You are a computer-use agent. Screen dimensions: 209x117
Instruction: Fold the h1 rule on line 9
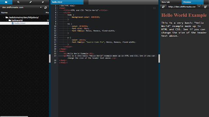click(x=57, y=24)
